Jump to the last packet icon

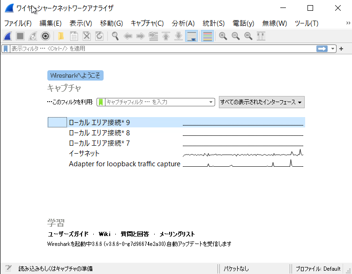click(179, 36)
